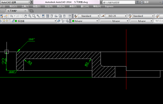Open Text Style manager icon

pos(75,16)
